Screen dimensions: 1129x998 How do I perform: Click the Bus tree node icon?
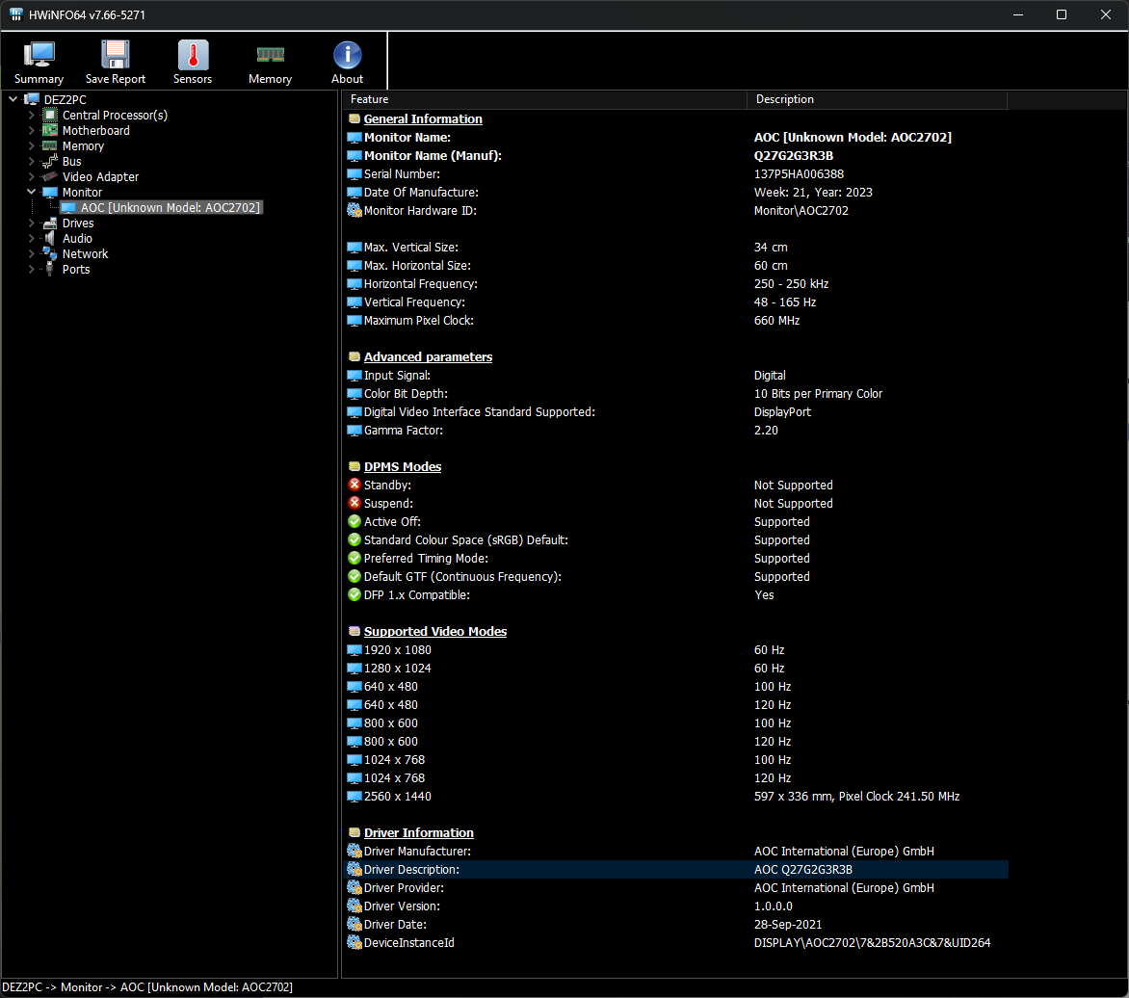click(x=50, y=161)
